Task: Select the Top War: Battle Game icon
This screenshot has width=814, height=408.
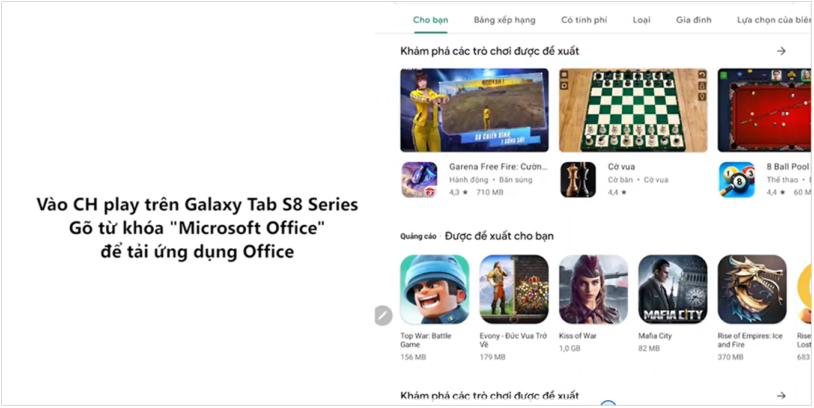Action: (434, 290)
